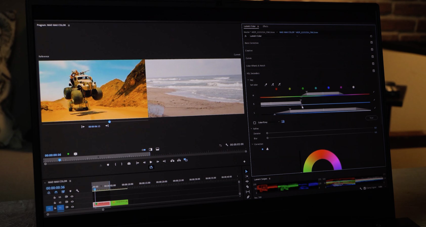The image size is (426, 227).
Task: Open Program monitor panel menu
Action: tap(69, 25)
